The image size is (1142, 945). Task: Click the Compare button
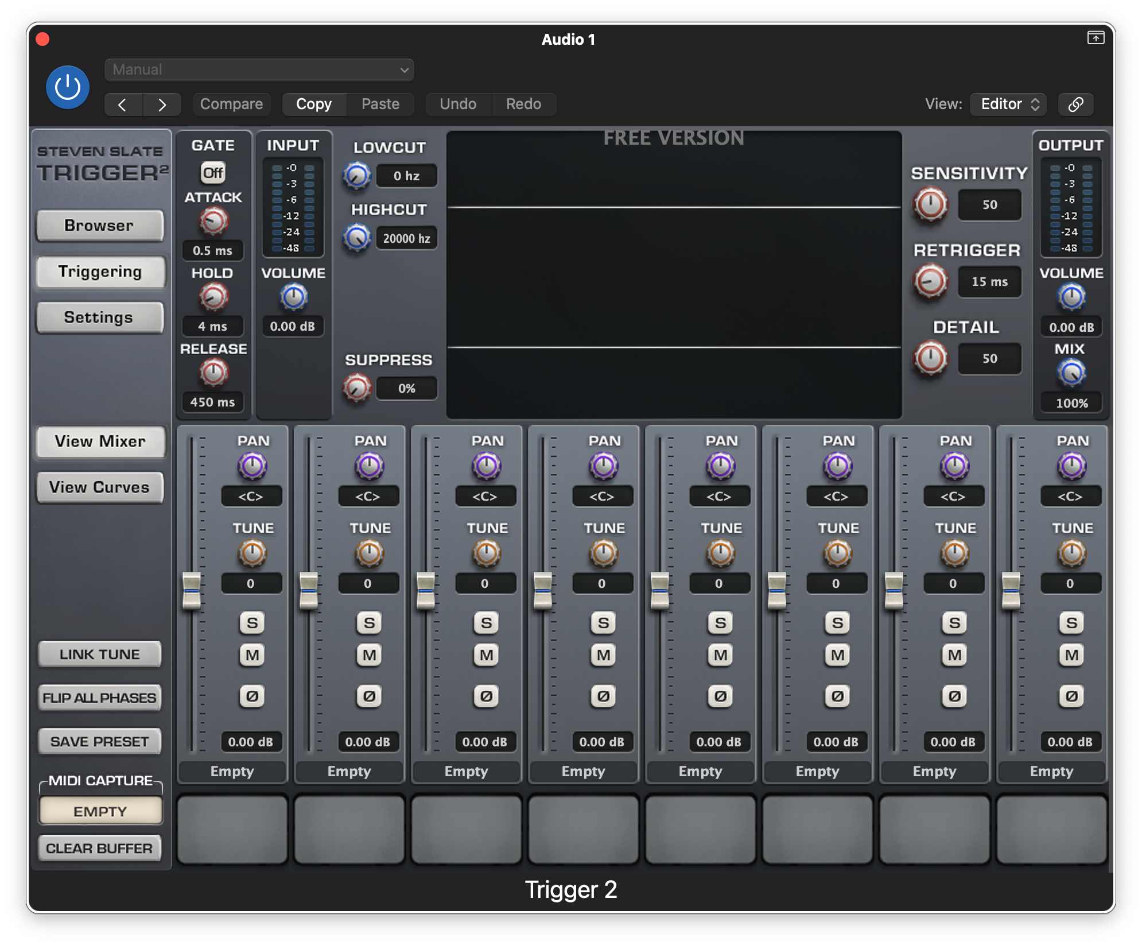point(231,104)
